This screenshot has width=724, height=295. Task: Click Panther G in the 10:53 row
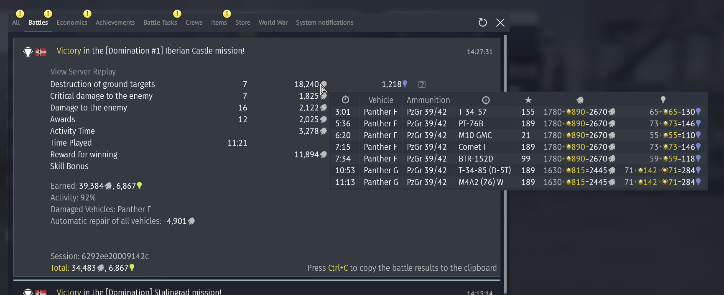click(x=381, y=170)
